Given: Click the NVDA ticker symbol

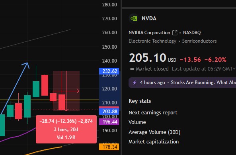Looking at the screenshot, I should click(x=149, y=18).
